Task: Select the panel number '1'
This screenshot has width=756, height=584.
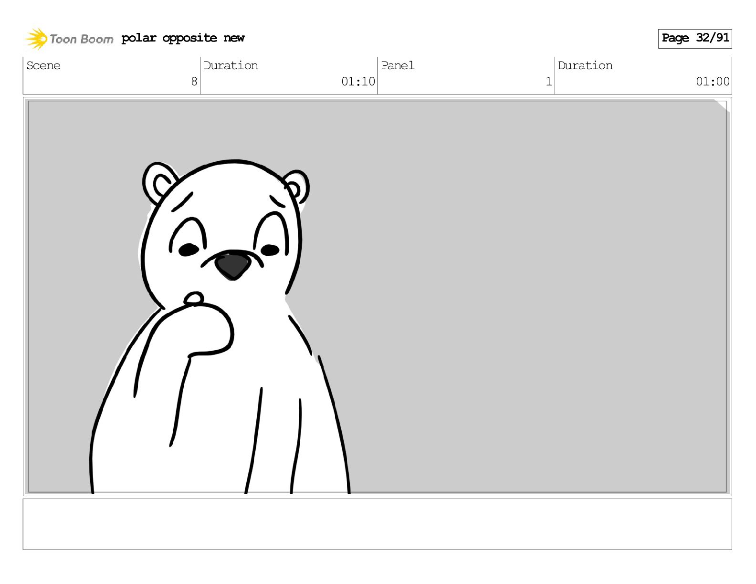Action: [549, 82]
